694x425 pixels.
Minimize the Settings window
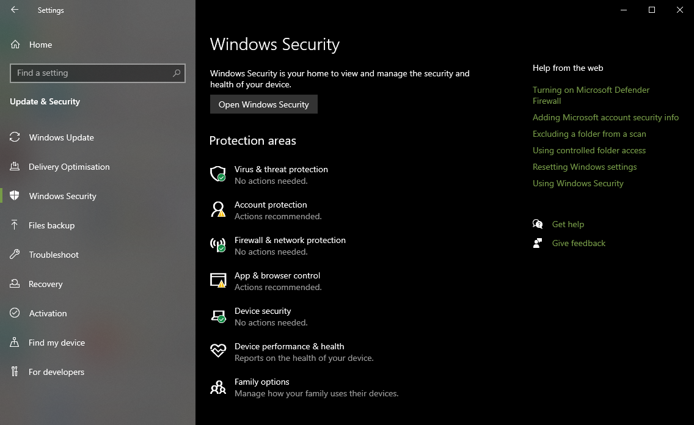[624, 10]
